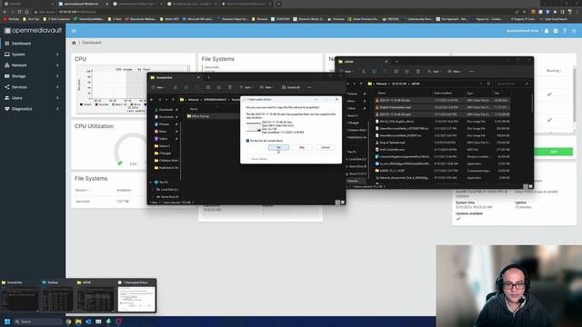This screenshot has height=327, width=582.
Task: Click Yes in the Interrupted Action dialog
Action: [278, 147]
